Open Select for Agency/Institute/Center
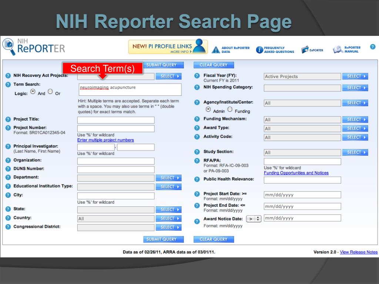The image size is (379, 284). click(355, 103)
